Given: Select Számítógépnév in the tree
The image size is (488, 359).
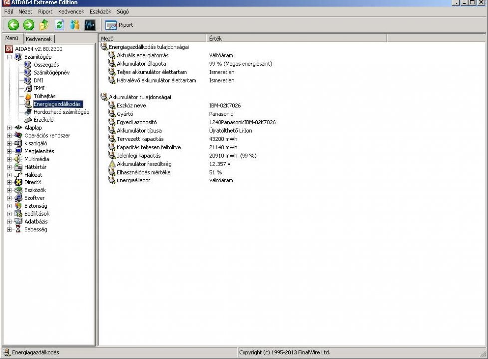Looking at the screenshot, I should 52,72.
